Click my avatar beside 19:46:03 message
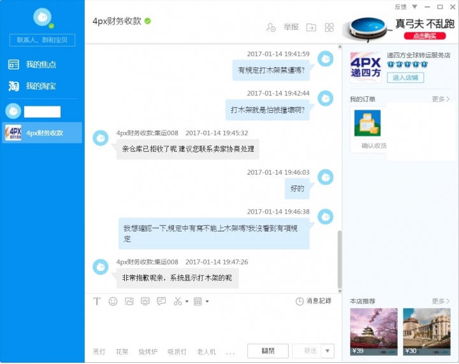Screen dimensions: 459x364 click(326, 177)
